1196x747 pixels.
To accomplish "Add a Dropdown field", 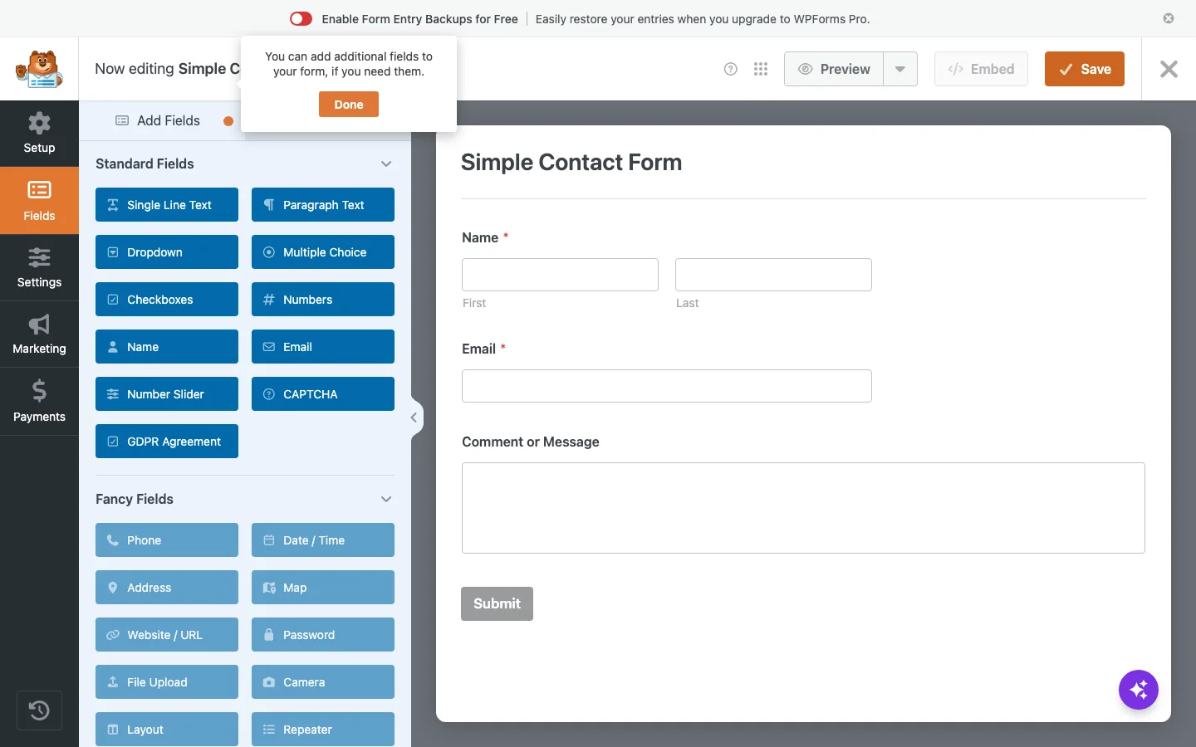I will (x=167, y=252).
